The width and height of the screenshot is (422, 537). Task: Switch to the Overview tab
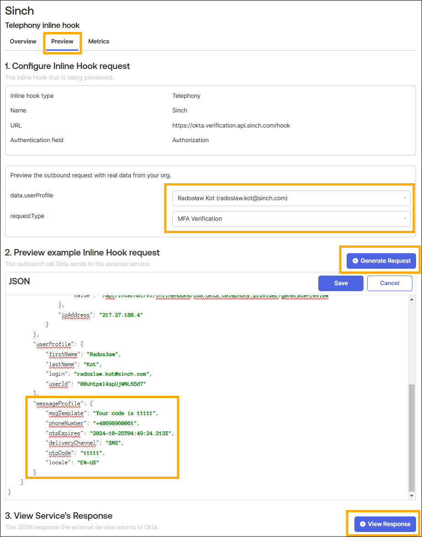pos(23,42)
